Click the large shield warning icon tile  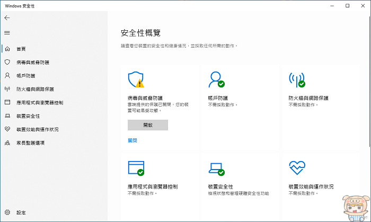pyautogui.click(x=136, y=79)
